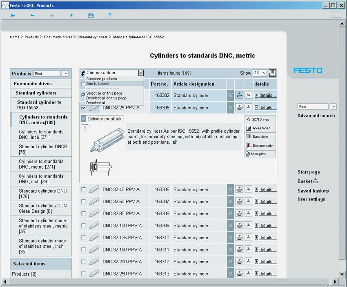This screenshot has width=347, height=287.
Task: Open the Documentation button
Action: click(260, 146)
